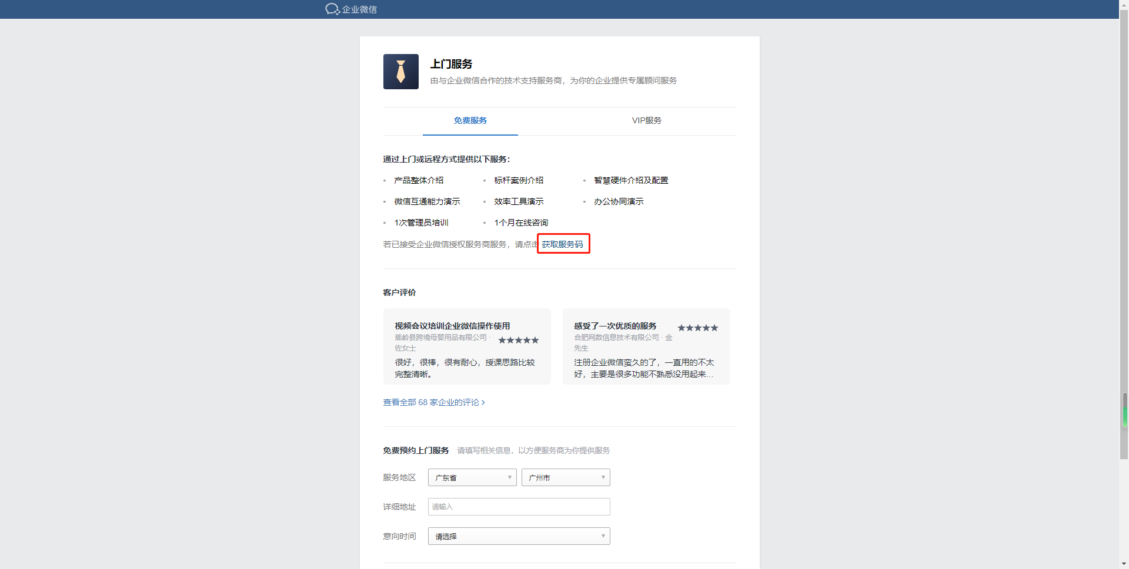
Task: Click star rating on 感受了一次优质的服务 review
Action: (698, 328)
